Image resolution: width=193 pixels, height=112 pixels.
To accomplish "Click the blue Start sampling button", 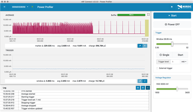I will click(x=172, y=16).
